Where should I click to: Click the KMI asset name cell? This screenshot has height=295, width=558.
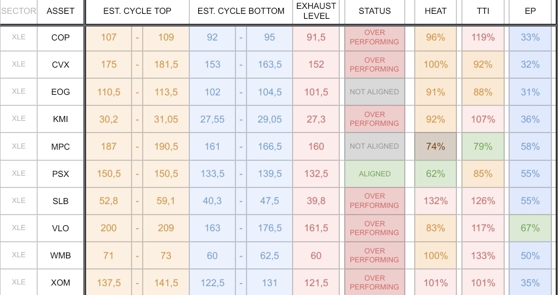pos(61,119)
